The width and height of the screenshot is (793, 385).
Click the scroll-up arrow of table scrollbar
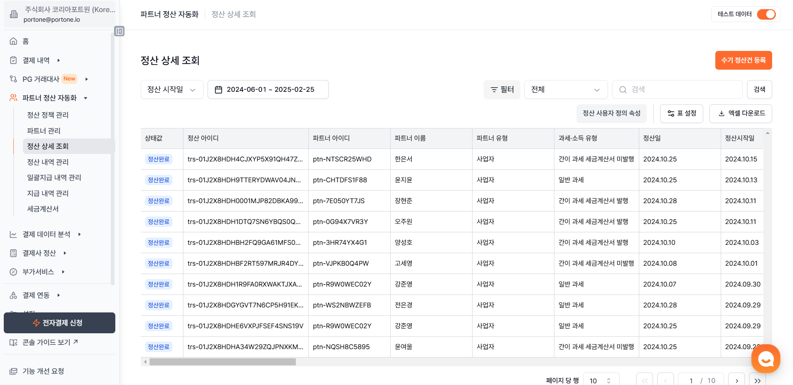click(x=768, y=133)
